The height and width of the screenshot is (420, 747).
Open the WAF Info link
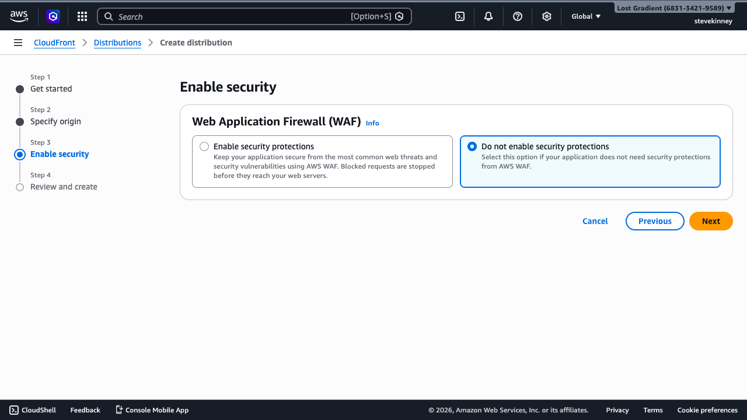[372, 123]
